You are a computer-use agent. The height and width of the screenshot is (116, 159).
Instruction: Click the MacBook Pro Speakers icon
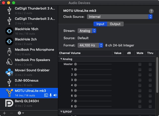tap(9, 62)
